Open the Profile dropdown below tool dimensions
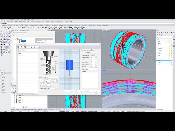175x131 pixels. click(50, 88)
